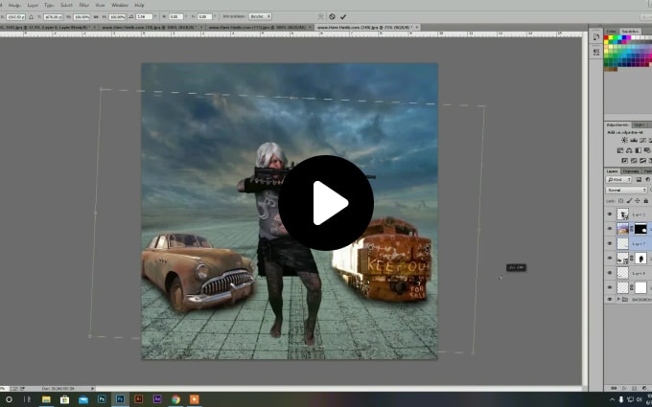Pick the red swatch in Swatches panel
This screenshot has height=407, width=652.
click(x=606, y=37)
